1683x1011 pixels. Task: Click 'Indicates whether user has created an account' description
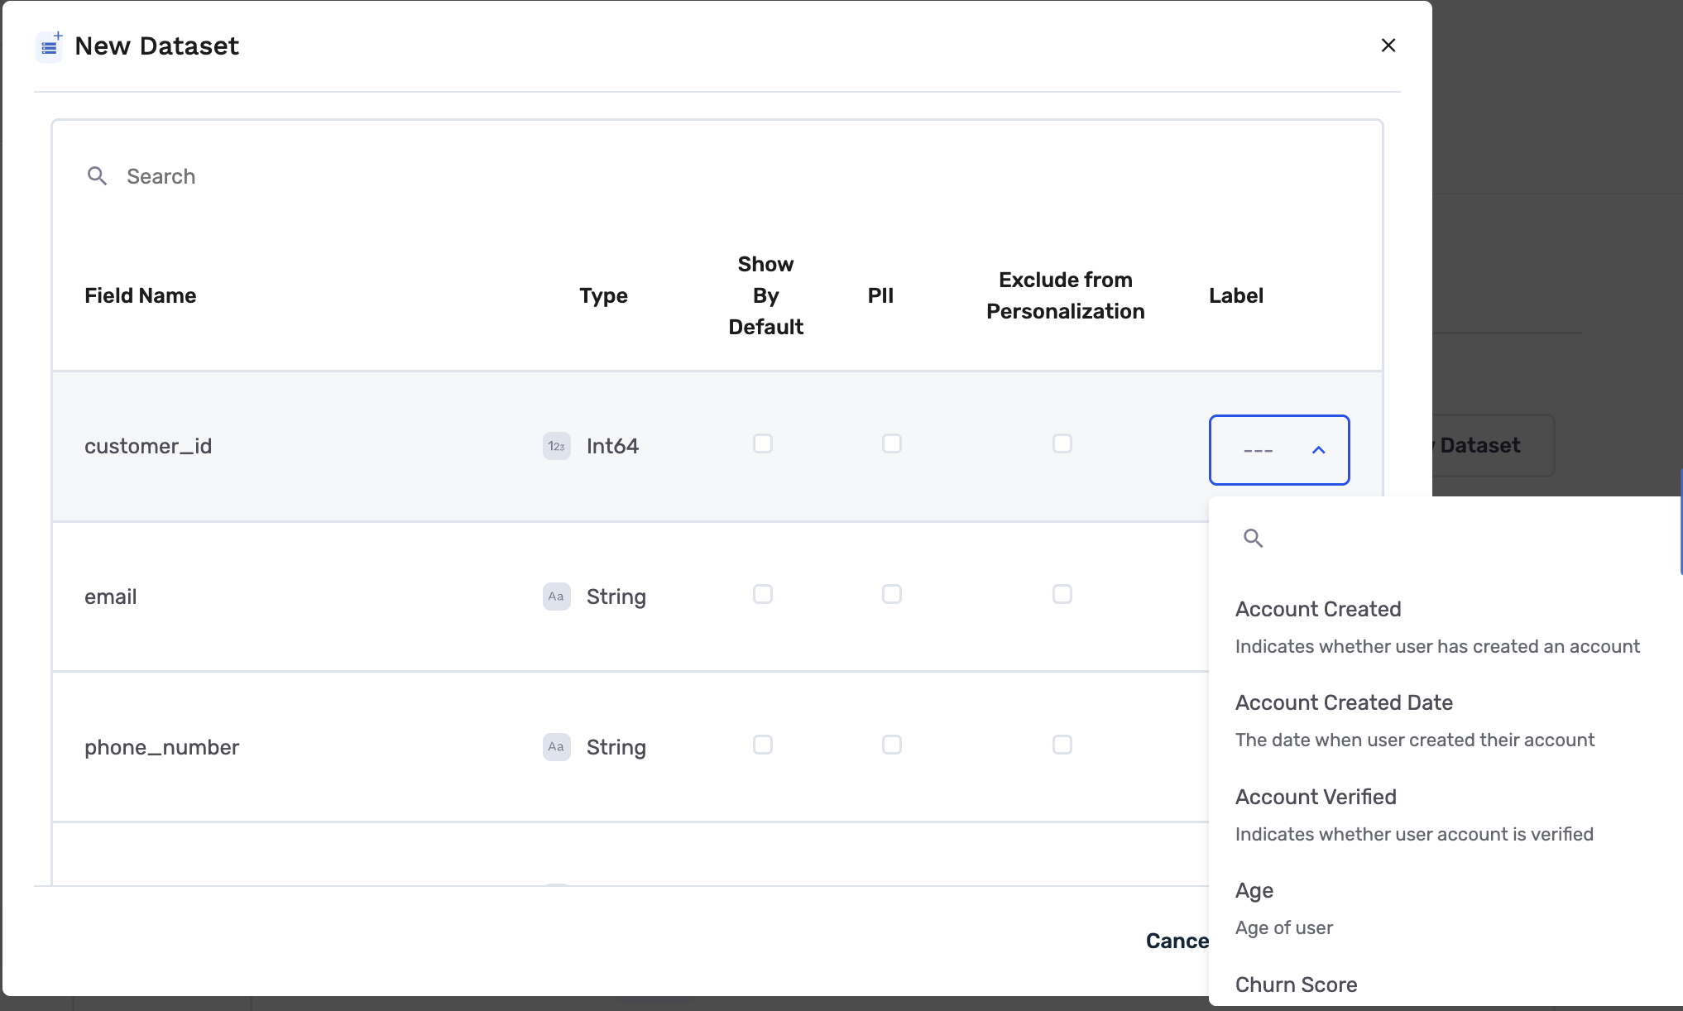pyautogui.click(x=1437, y=646)
